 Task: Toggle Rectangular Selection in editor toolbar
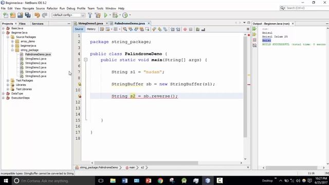point(147,29)
